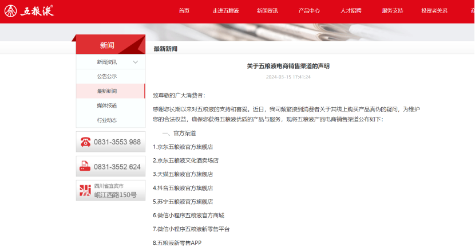The width and height of the screenshot is (475, 251).
Task: Open the 走进五粮液 menu item
Action: pos(225,11)
